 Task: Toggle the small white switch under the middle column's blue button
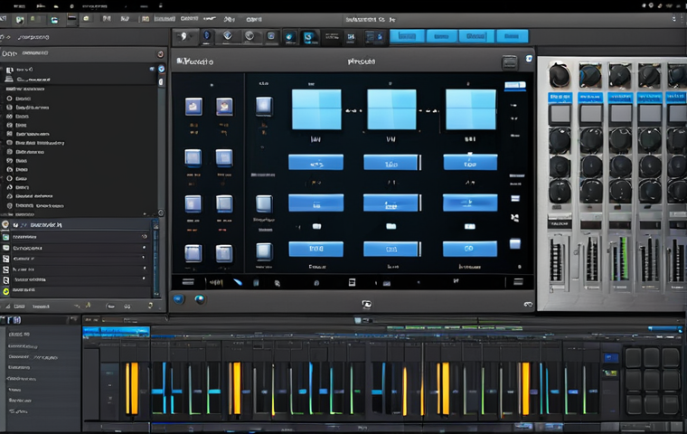[391, 226]
